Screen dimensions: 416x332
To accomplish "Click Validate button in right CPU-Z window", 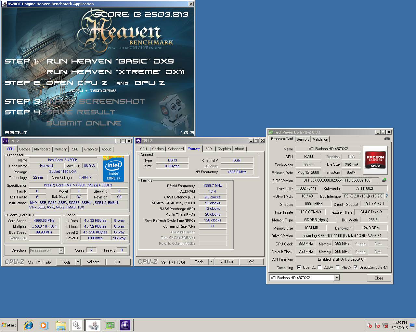I will coord(227,262).
